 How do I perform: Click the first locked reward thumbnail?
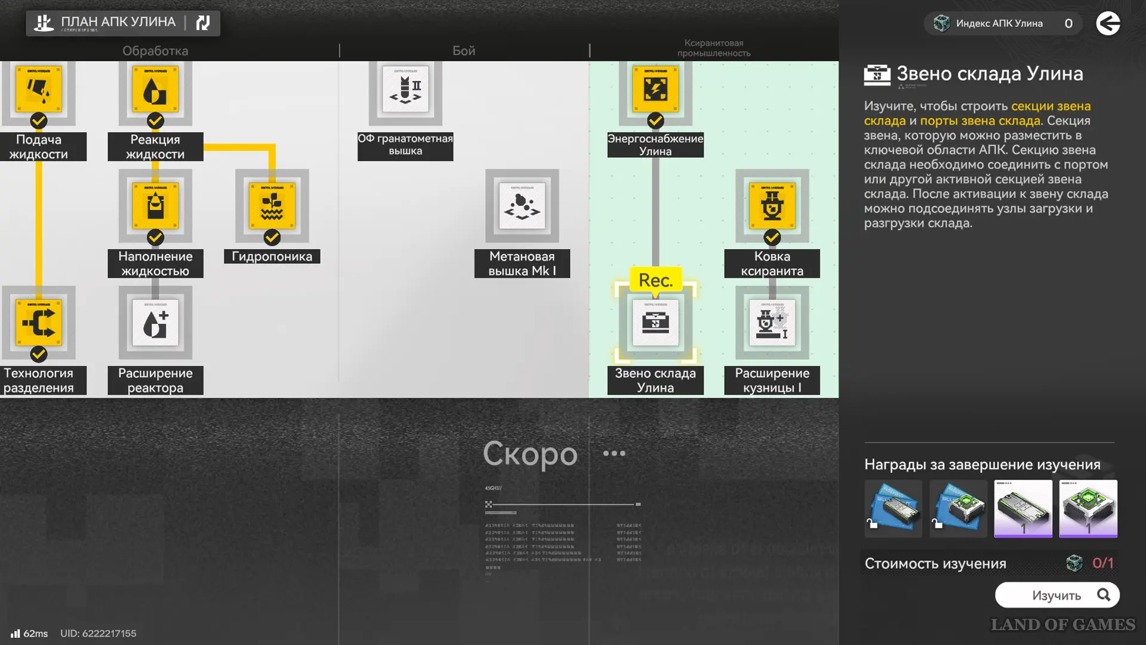(x=894, y=508)
